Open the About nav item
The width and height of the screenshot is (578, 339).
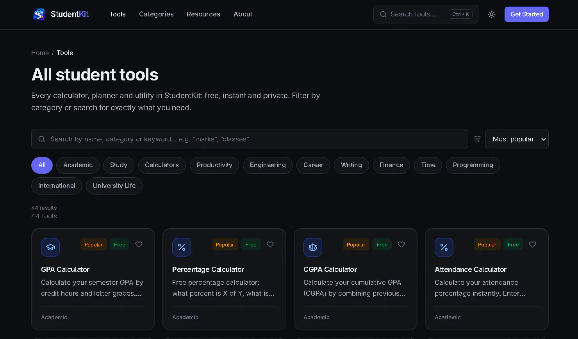tap(243, 14)
